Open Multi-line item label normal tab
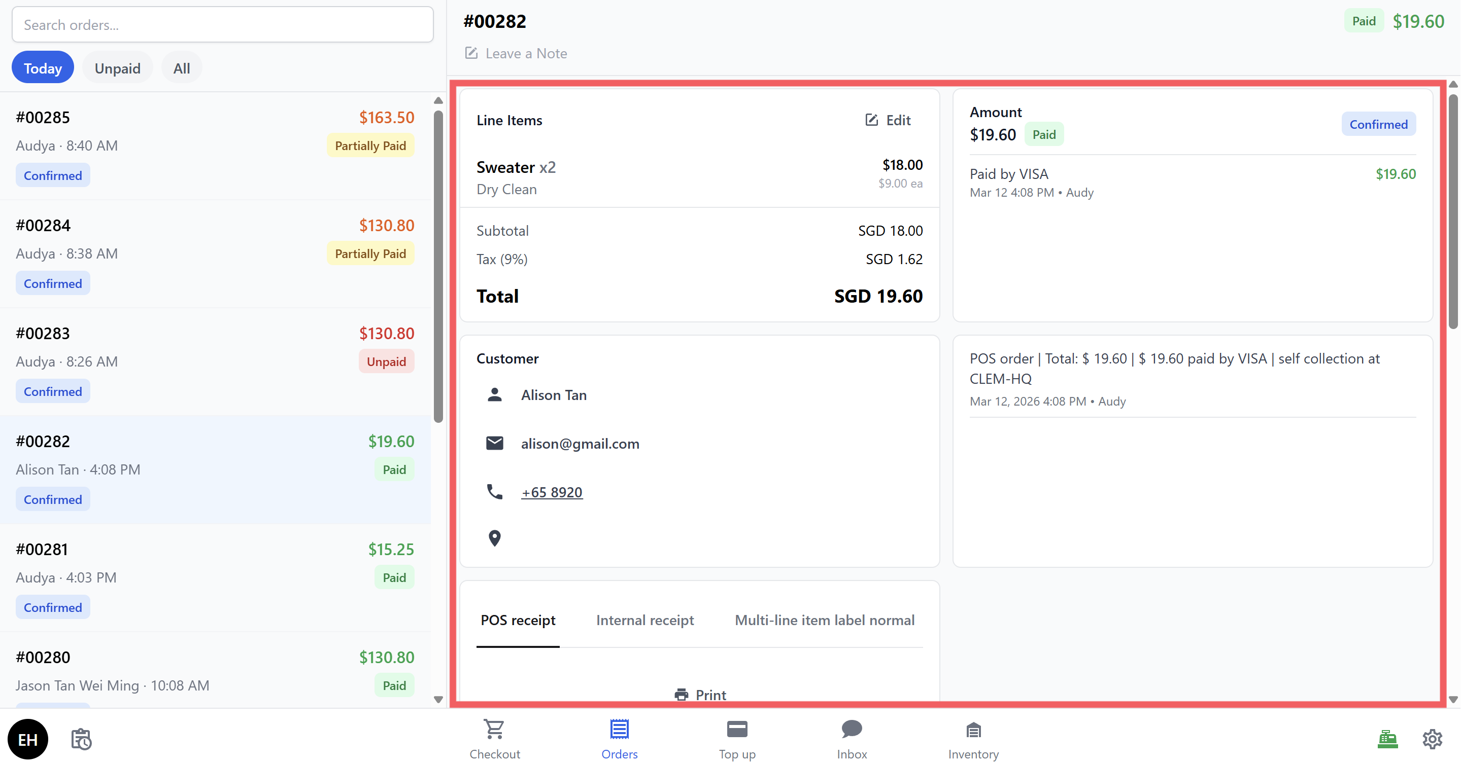The image size is (1461, 763). click(x=824, y=620)
